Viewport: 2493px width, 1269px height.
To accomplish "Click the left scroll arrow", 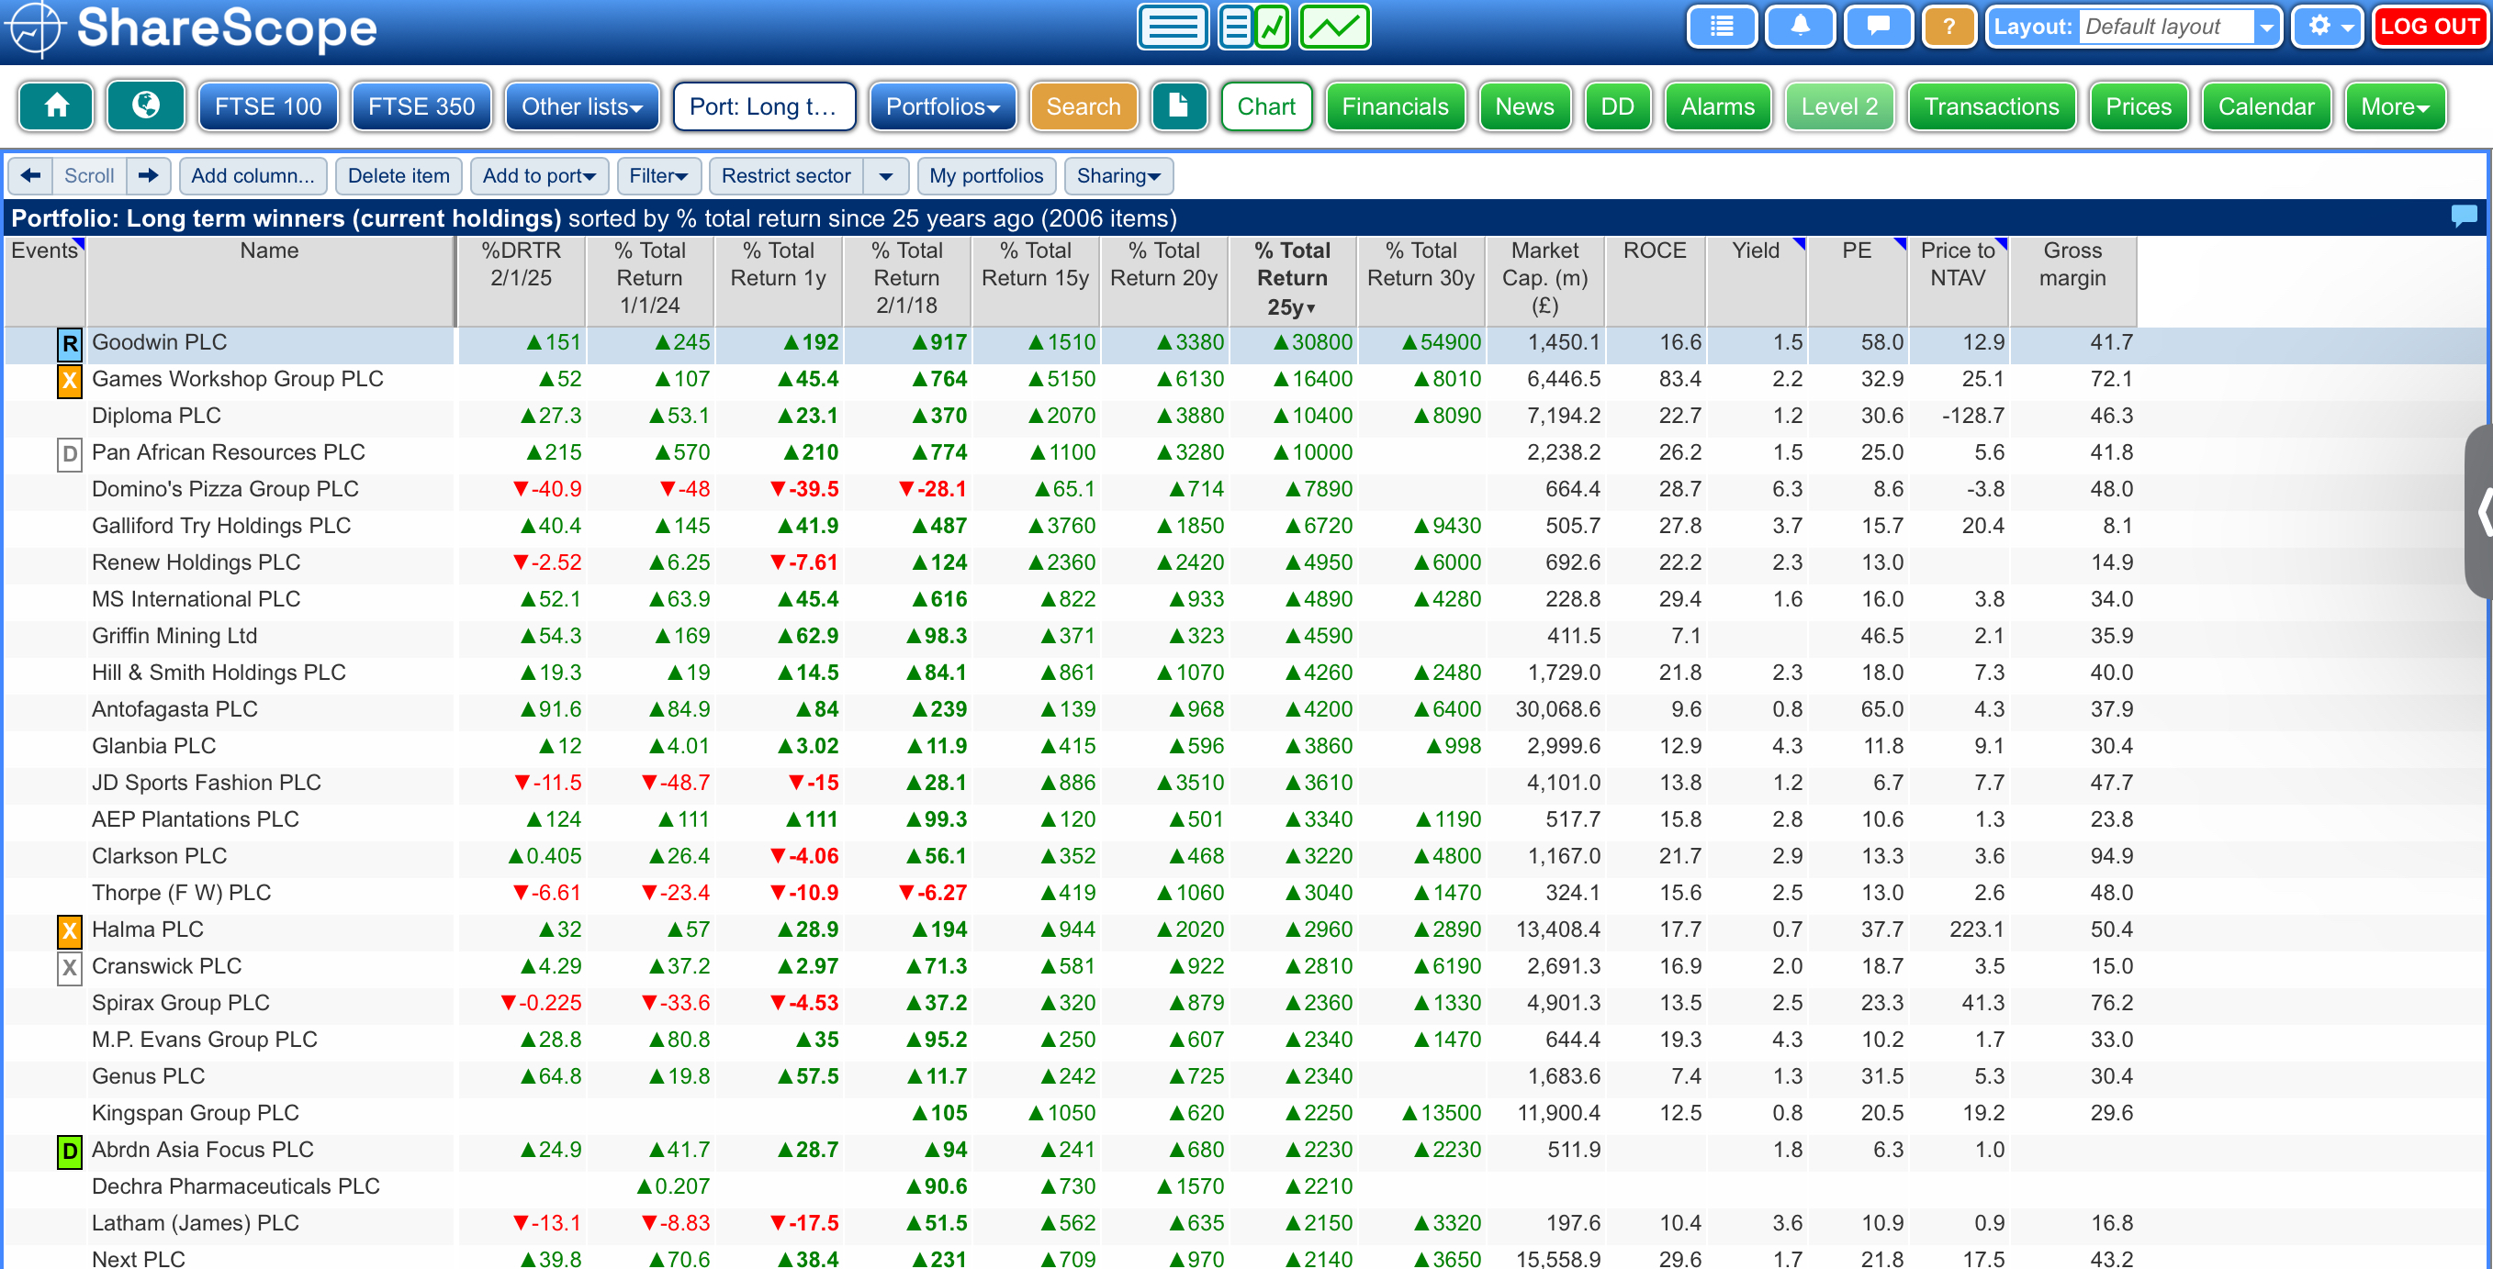I will coord(31,175).
